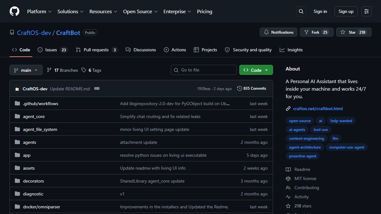
Task: Open the Security and quality tab
Action: [x=248, y=50]
